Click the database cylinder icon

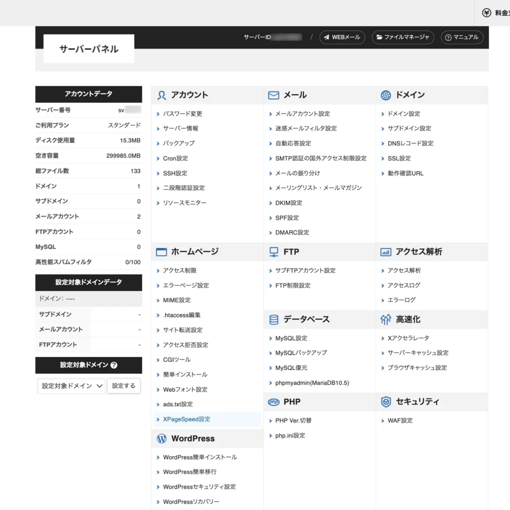coord(273,319)
